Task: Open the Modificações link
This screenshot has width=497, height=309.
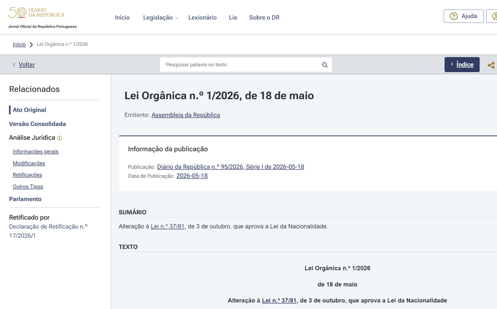Action: click(x=29, y=163)
